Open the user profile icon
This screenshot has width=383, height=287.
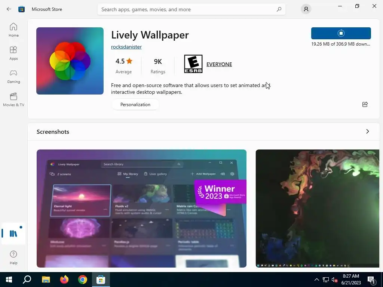pyautogui.click(x=306, y=9)
